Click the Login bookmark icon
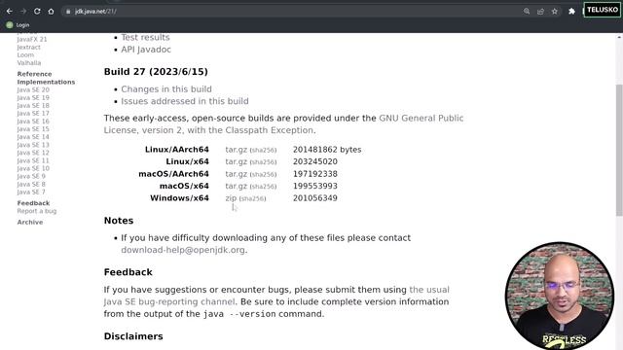This screenshot has width=623, height=350. (x=10, y=25)
